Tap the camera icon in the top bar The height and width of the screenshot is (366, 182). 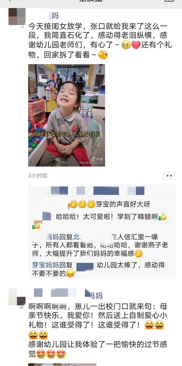coord(169,1)
